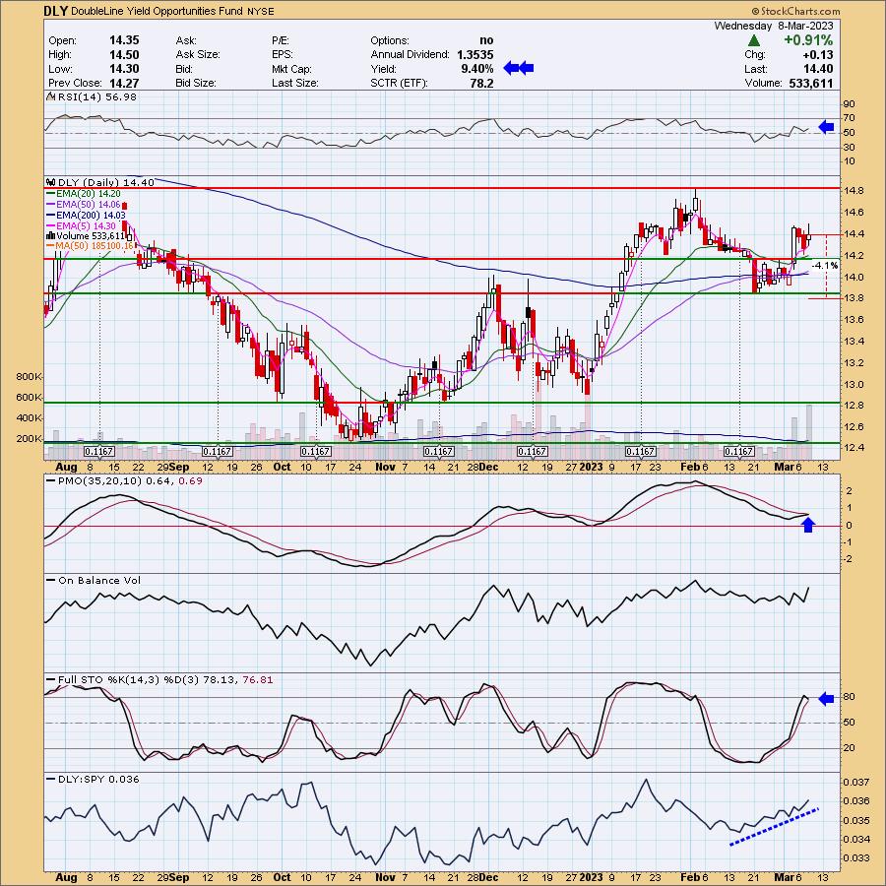Screen dimensions: 886x886
Task: Click the 800K volume axis label
Action: click(x=29, y=377)
